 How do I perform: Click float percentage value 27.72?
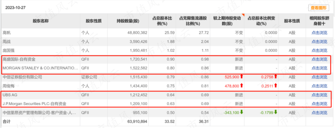(x=204, y=33)
